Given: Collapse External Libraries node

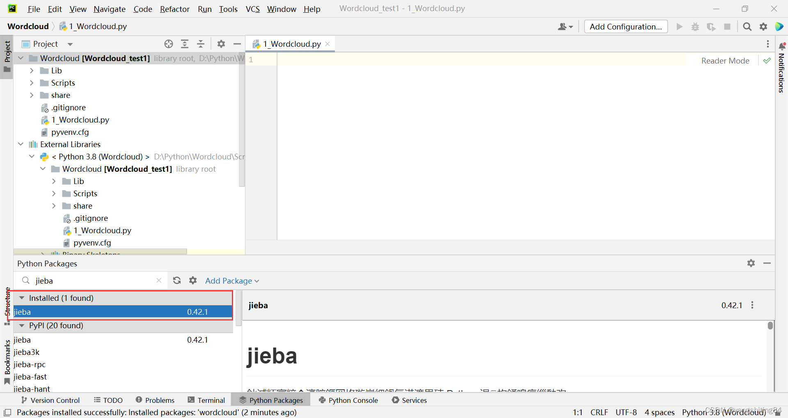Looking at the screenshot, I should 21,144.
